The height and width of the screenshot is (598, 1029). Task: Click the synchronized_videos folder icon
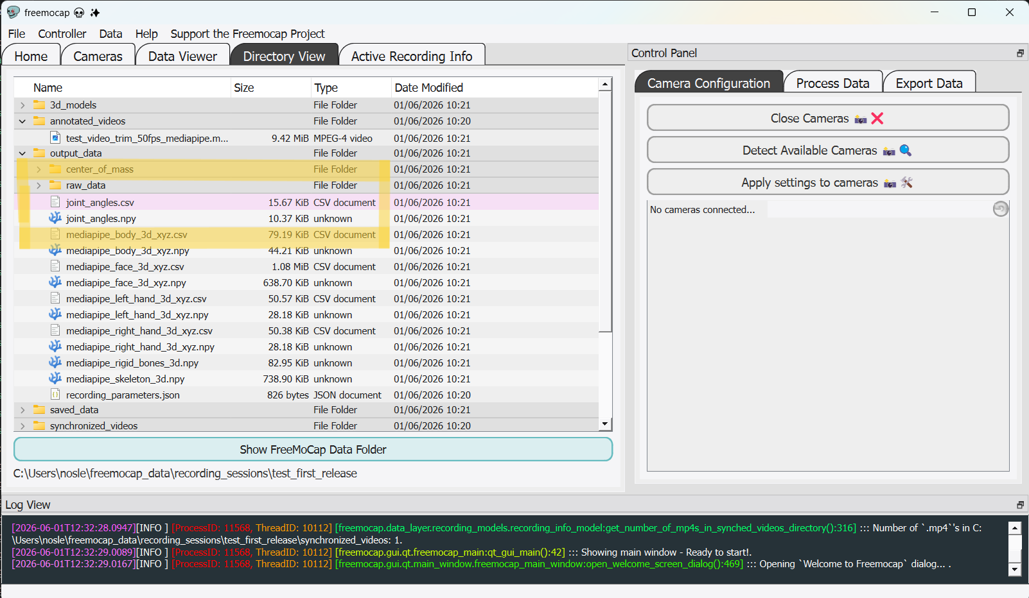tap(39, 425)
